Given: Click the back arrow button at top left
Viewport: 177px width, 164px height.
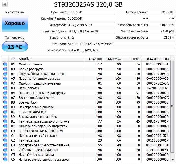Looking at the screenshot, I should [x=5, y=4].
